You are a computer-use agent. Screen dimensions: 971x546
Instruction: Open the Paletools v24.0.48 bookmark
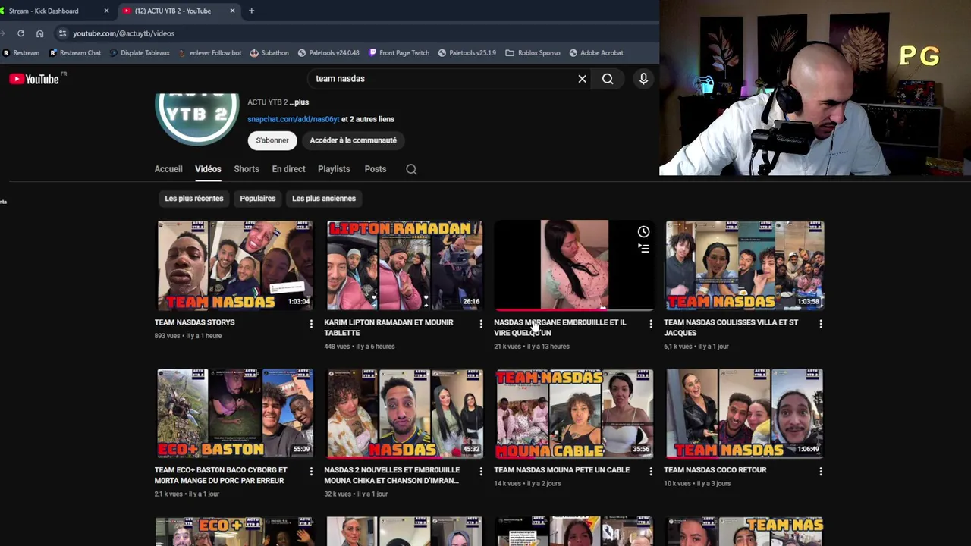(x=328, y=53)
